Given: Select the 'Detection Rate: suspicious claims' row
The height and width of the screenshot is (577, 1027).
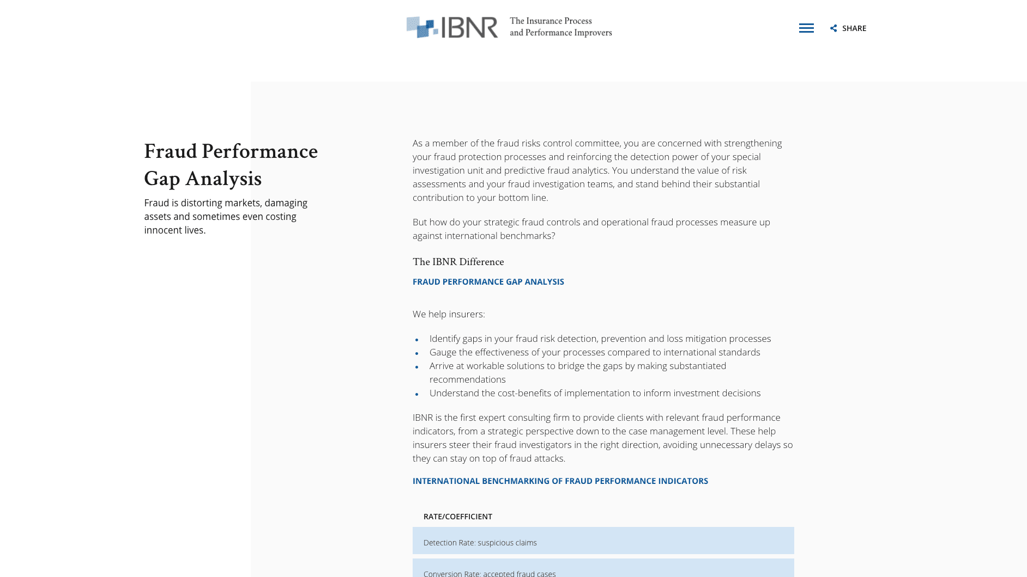Looking at the screenshot, I should 603,541.
